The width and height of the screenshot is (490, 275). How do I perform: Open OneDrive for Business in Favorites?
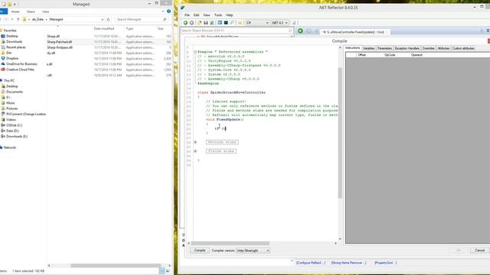pos(21,64)
